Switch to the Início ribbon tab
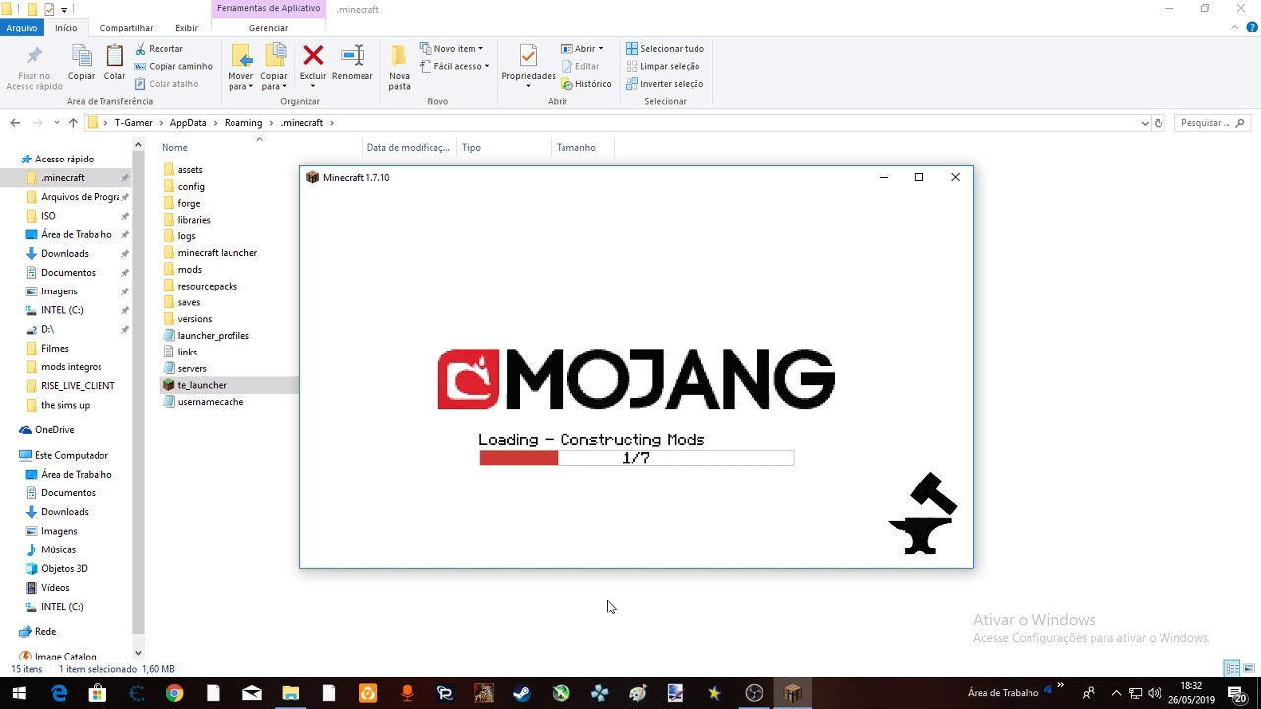The height and width of the screenshot is (709, 1261). 66,28
